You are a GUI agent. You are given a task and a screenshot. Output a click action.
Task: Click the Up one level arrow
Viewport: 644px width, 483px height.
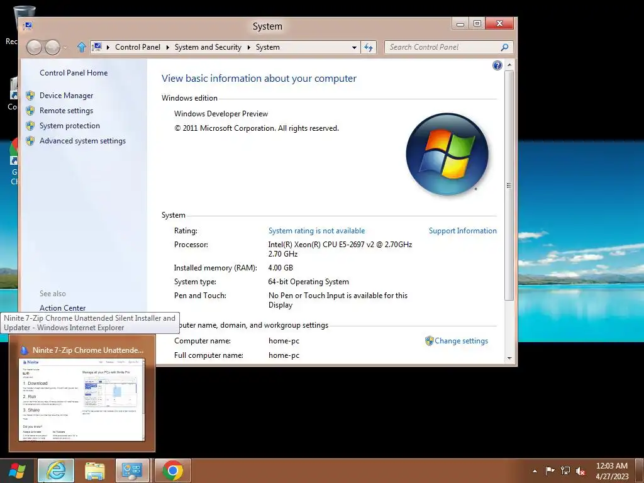[81, 47]
